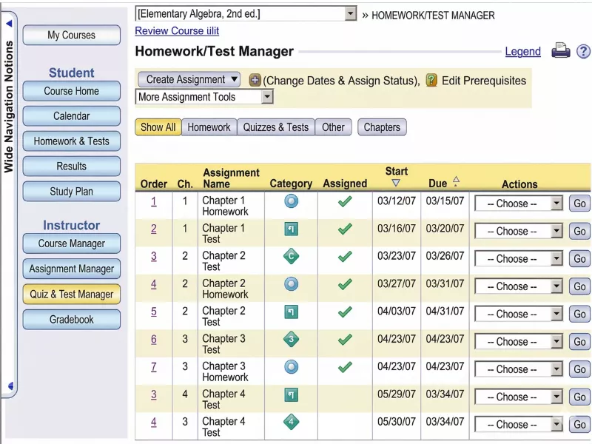
Task: Click Go button in 05/29/07 row
Action: [579, 397]
